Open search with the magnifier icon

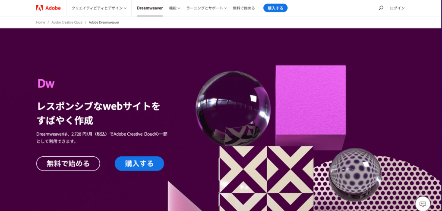381,8
